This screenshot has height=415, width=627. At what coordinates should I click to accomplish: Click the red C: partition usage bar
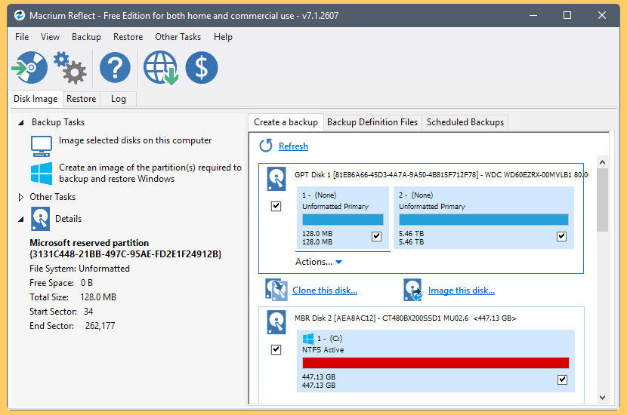coord(435,363)
